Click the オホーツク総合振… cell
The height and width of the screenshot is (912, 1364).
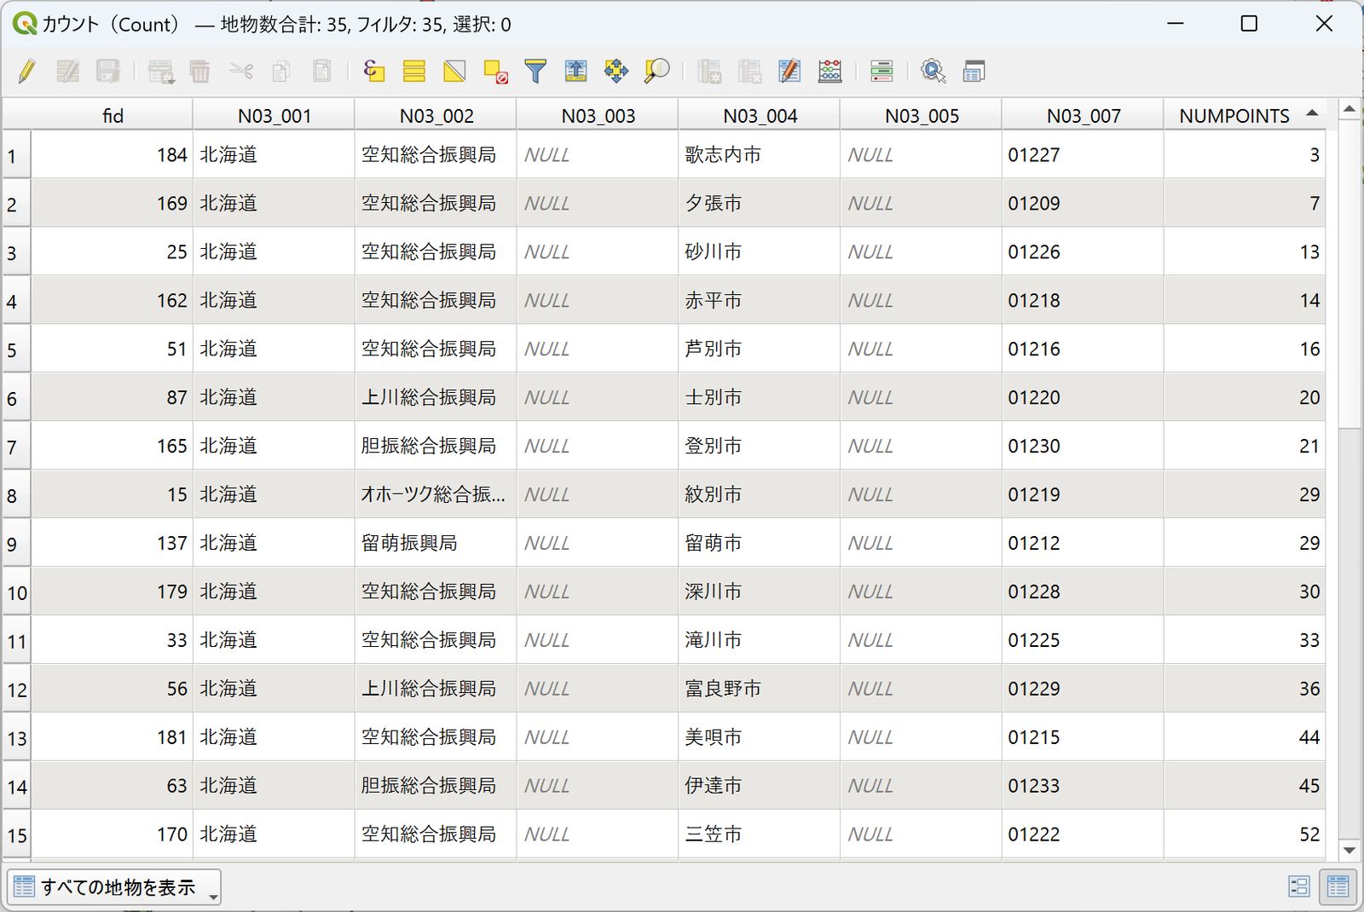pos(436,494)
